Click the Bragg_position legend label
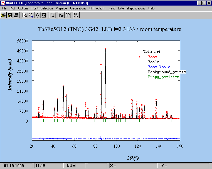 click(x=164, y=77)
